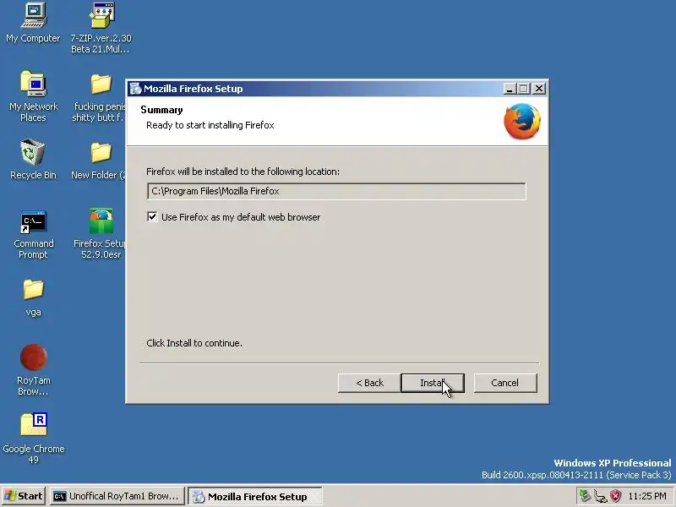Click the Mozilla Firefox Setup taskbar button
Image resolution: width=676 pixels, height=507 pixels.
pyautogui.click(x=255, y=496)
